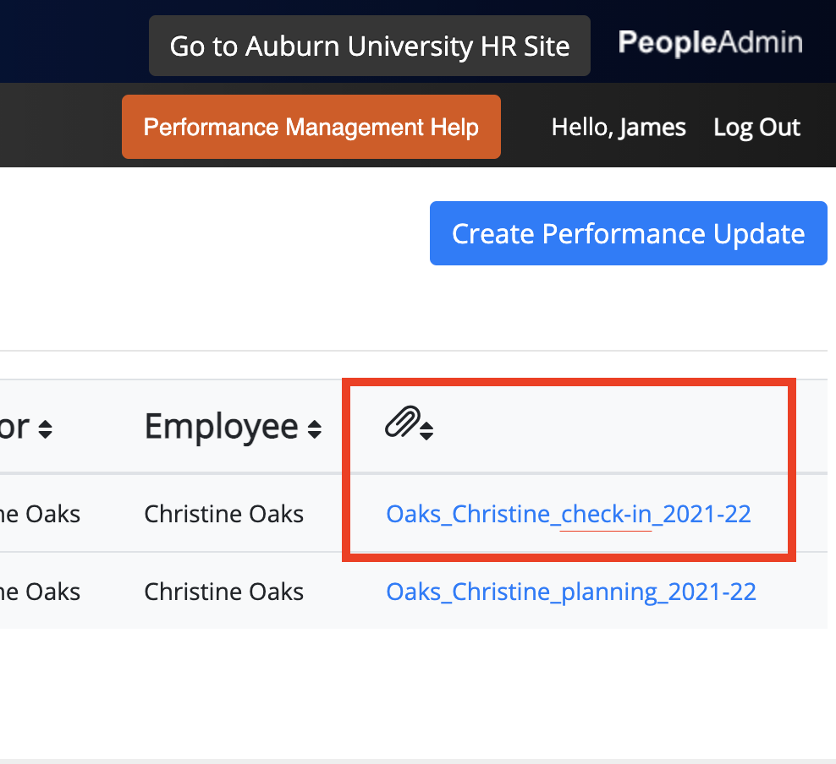Viewport: 836px width, 764px height.
Task: Click the paperclip attachments column icon
Action: (x=403, y=422)
